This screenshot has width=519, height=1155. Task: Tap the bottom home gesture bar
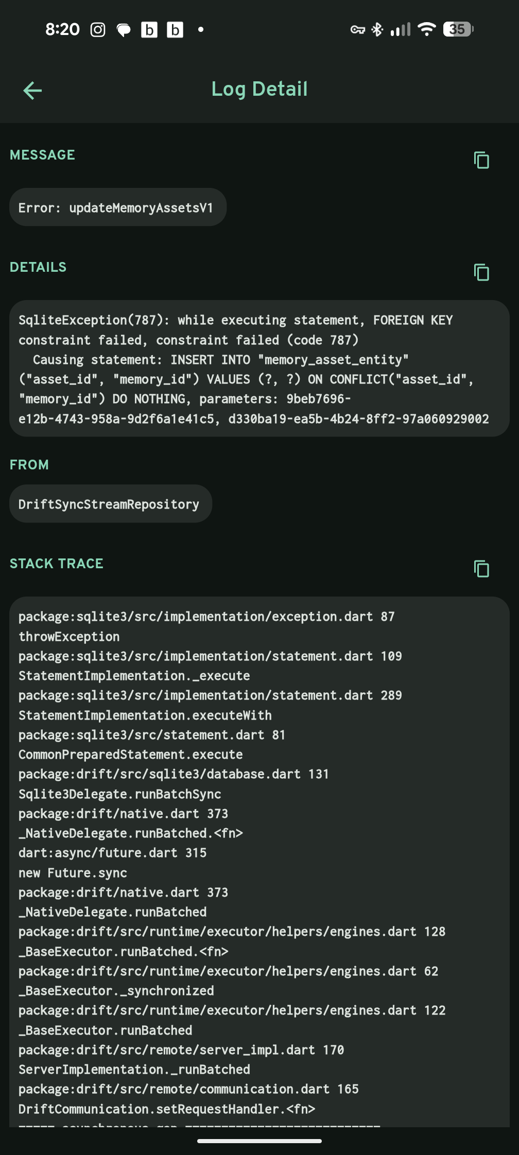pyautogui.click(x=259, y=1141)
